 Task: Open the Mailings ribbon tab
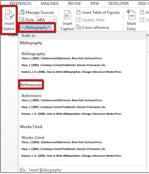click(x=50, y=4)
